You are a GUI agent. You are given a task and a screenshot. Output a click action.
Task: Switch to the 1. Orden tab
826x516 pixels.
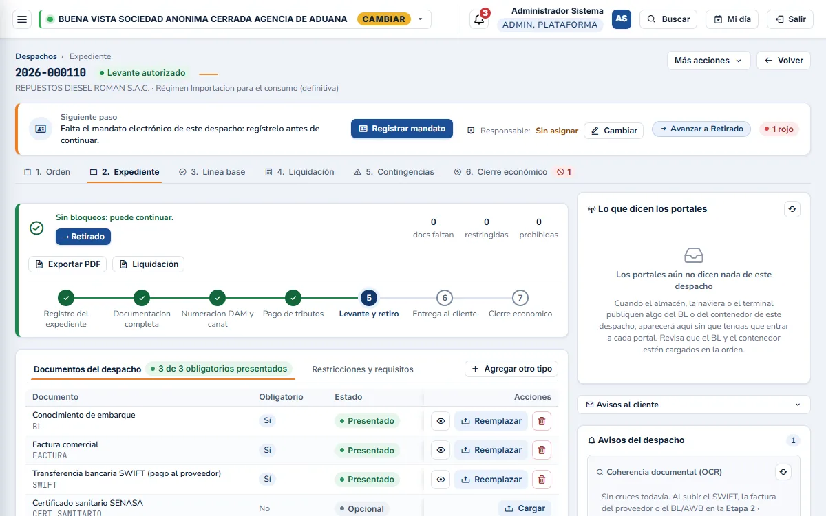coord(47,172)
